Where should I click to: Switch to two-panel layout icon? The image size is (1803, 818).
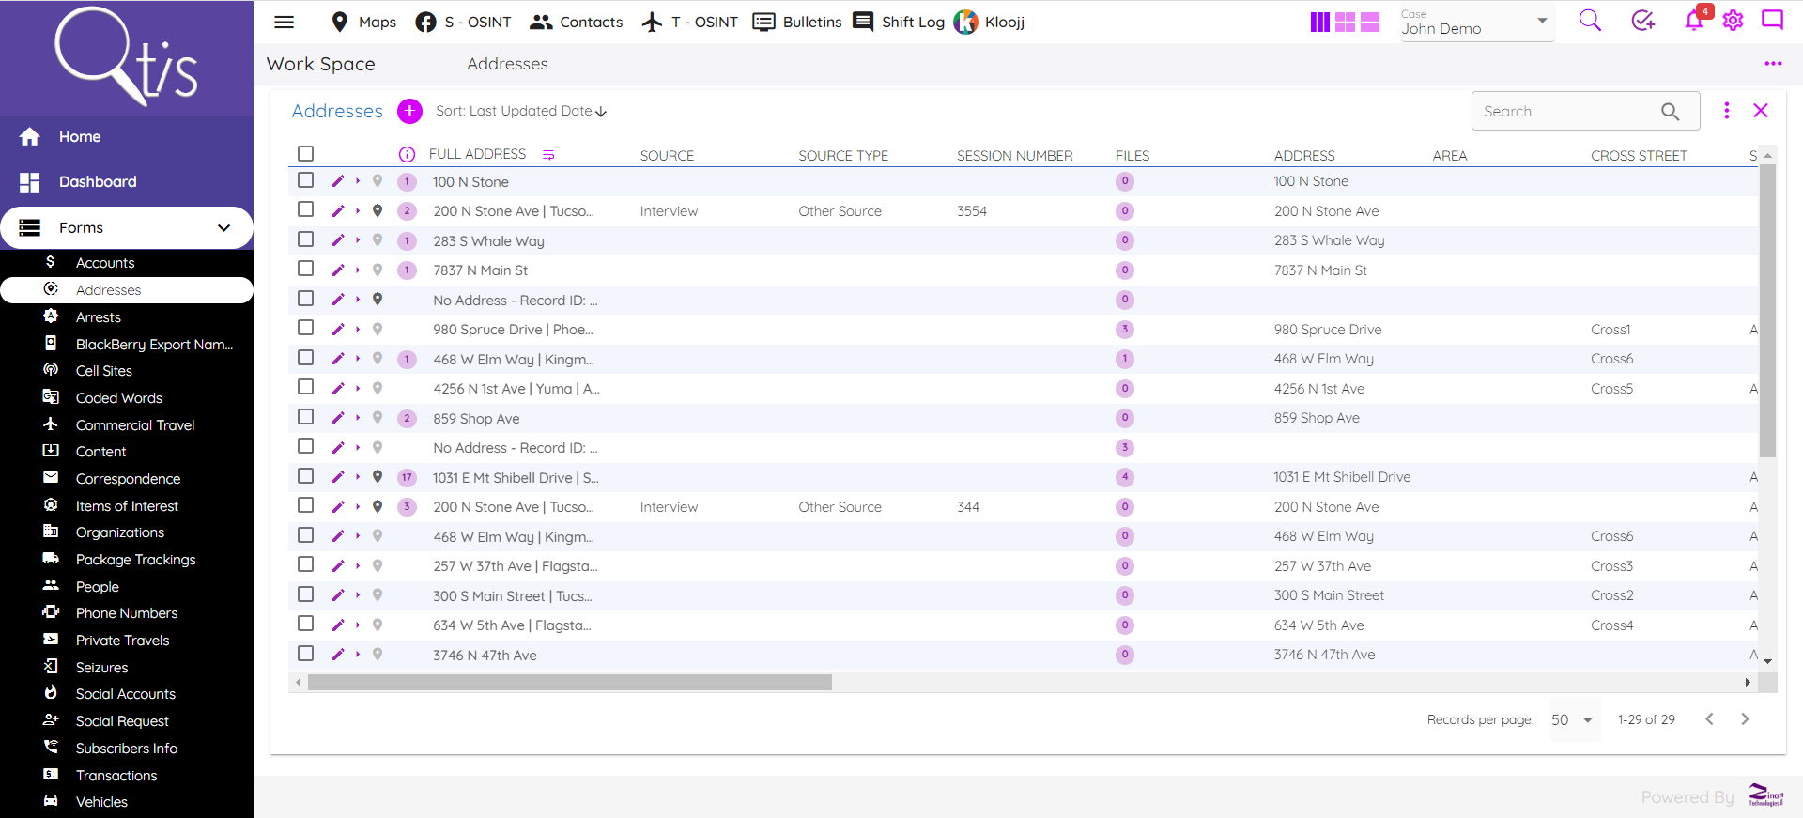1369,22
